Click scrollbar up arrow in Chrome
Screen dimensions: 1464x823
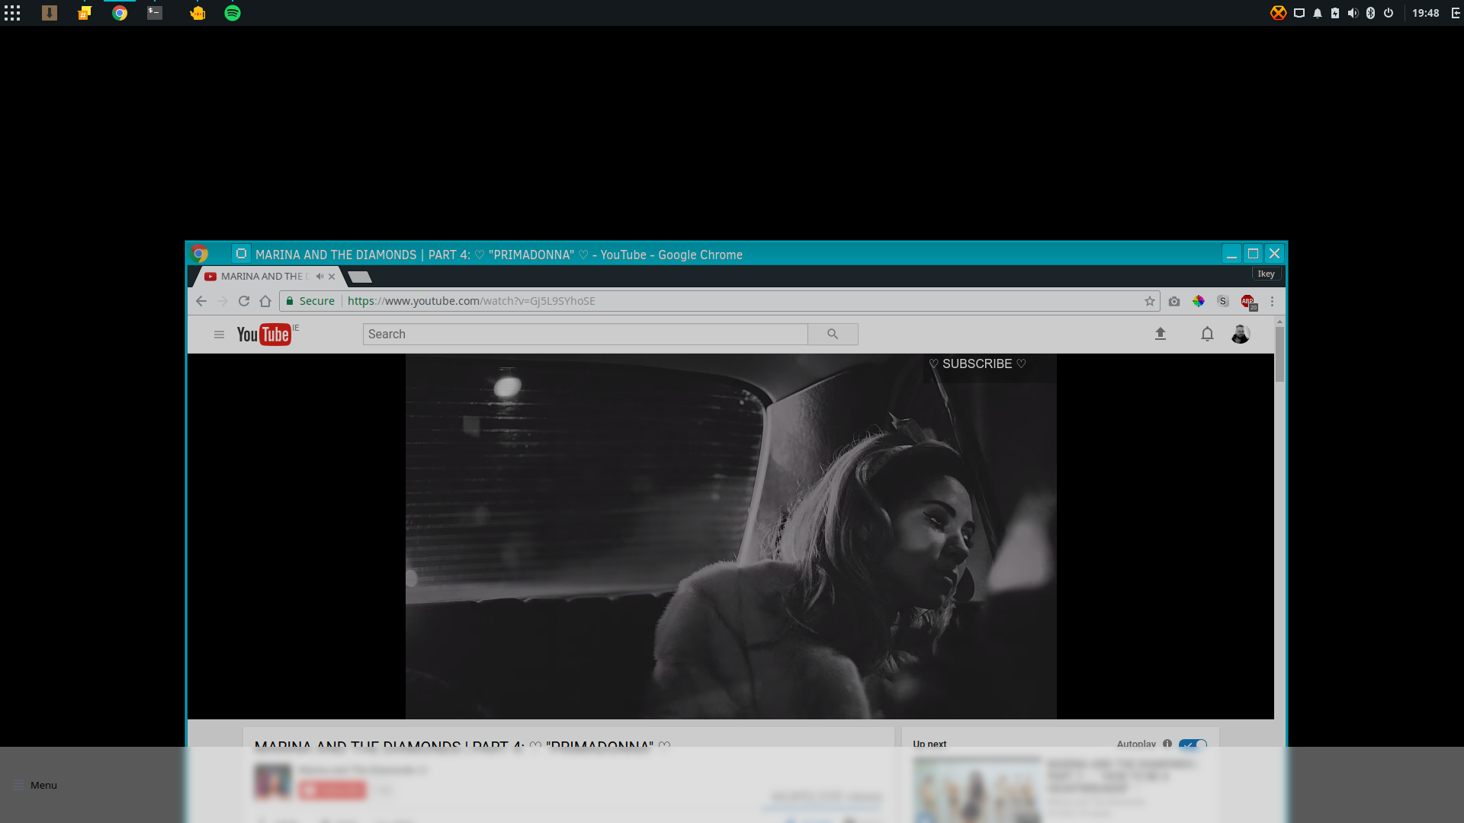click(1279, 321)
